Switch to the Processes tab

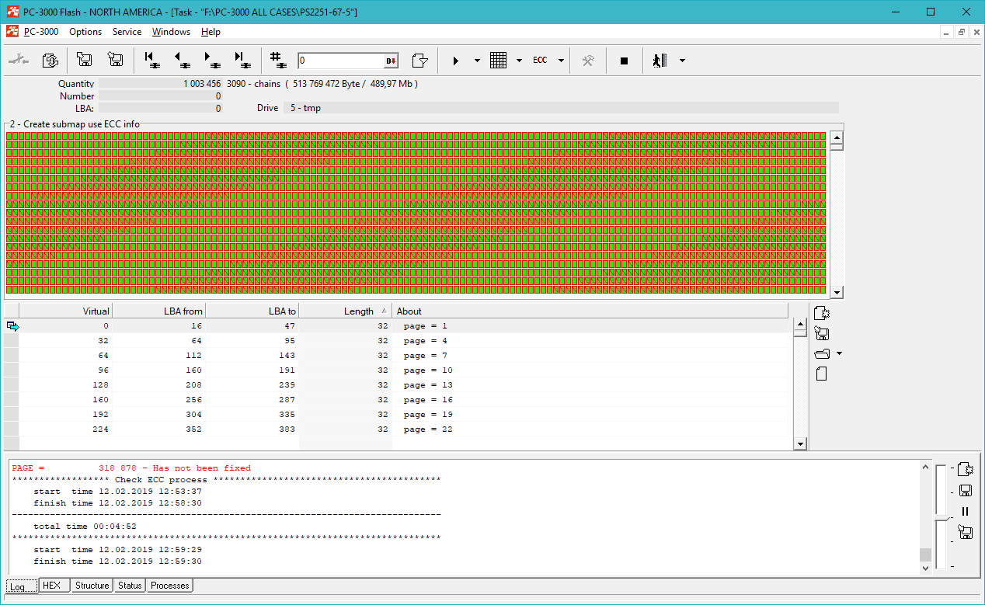(x=169, y=586)
